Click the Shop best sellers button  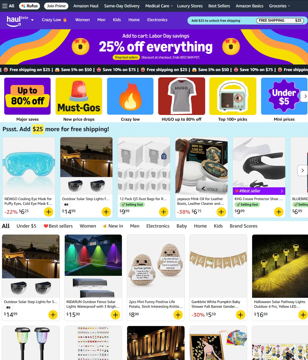126,57
